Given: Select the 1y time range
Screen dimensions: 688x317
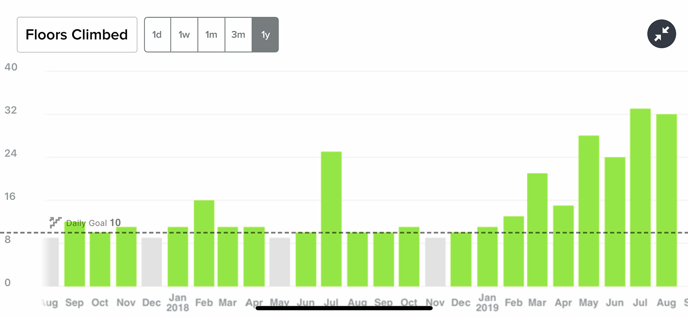Looking at the screenshot, I should [x=265, y=35].
